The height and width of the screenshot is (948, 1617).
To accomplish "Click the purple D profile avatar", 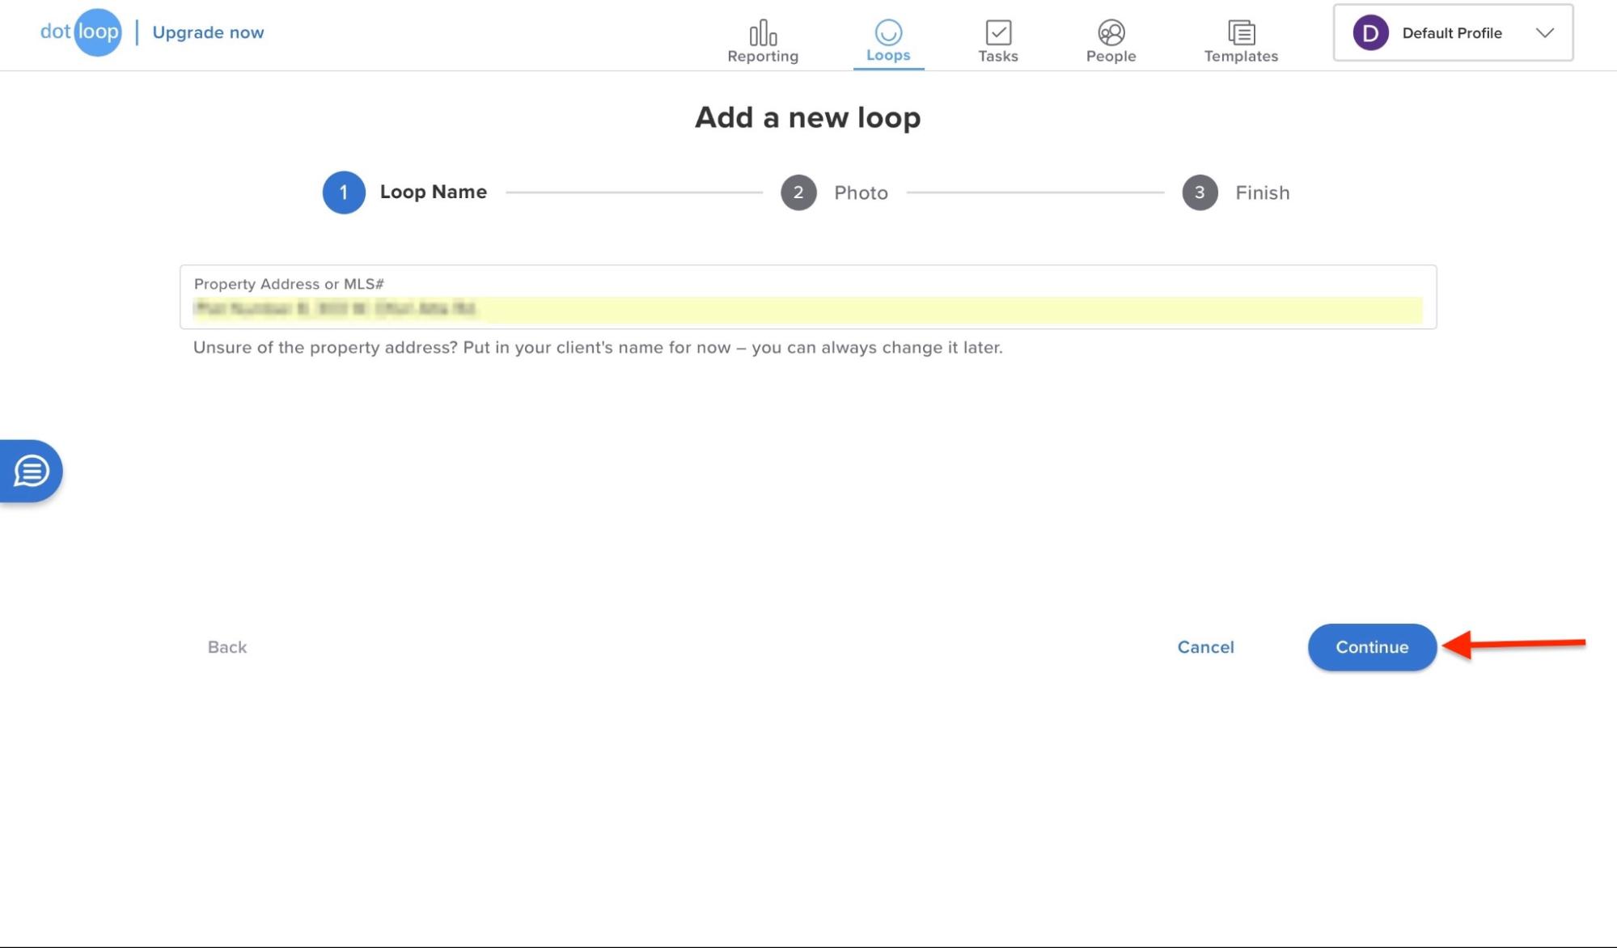I will [1370, 33].
